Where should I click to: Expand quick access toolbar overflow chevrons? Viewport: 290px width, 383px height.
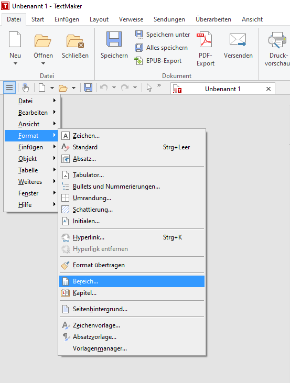coord(159,85)
